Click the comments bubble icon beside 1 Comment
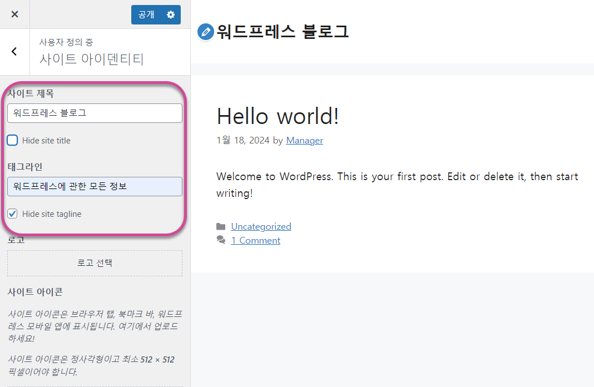Screen dimensions: 594x387 click(221, 240)
